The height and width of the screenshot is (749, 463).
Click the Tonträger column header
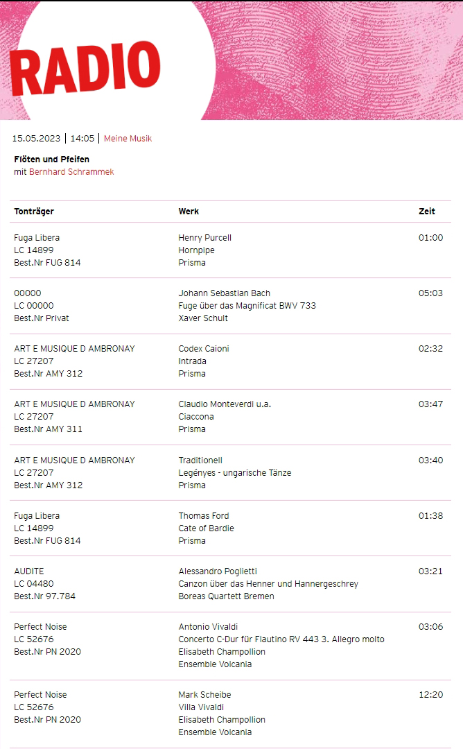pyautogui.click(x=34, y=211)
